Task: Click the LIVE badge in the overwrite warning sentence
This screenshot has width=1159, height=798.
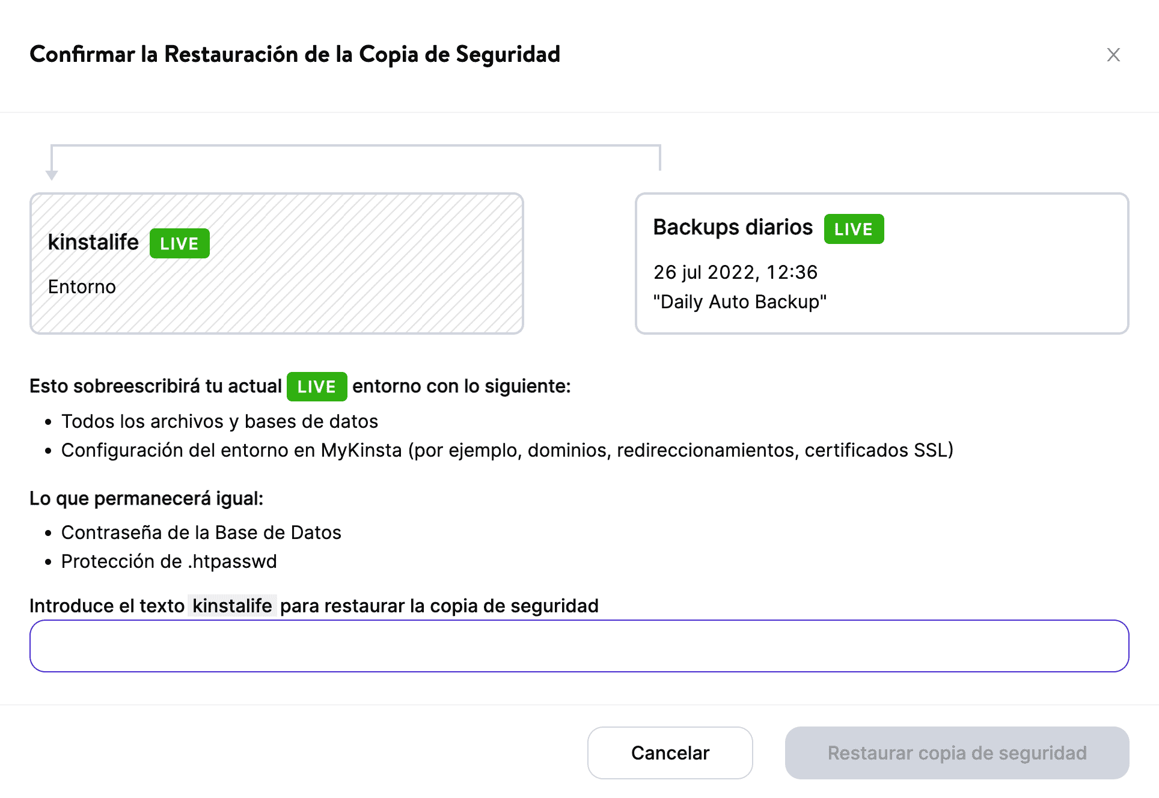Action: click(317, 386)
